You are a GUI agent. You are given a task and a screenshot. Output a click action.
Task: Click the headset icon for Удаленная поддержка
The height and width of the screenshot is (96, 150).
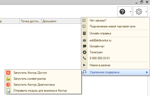pyautogui.click(x=85, y=72)
